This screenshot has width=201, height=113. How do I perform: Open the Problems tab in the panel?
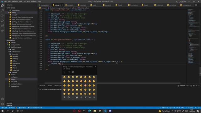[x=42, y=86]
